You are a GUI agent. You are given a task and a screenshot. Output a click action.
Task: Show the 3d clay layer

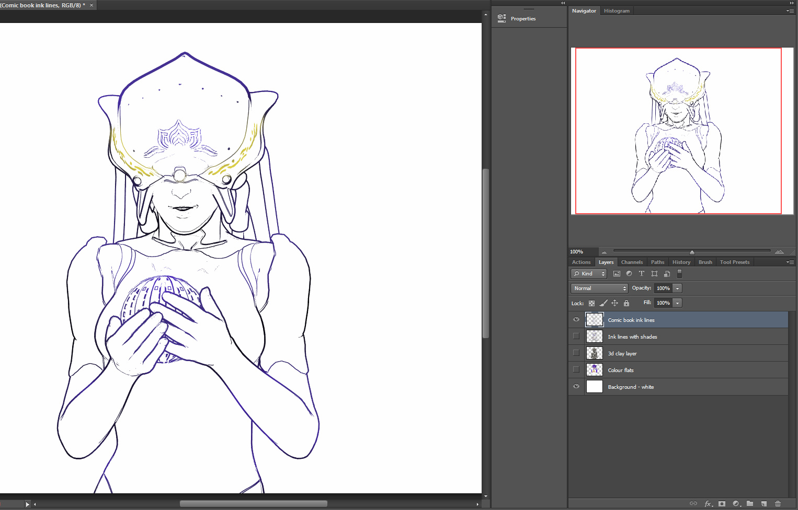point(576,353)
